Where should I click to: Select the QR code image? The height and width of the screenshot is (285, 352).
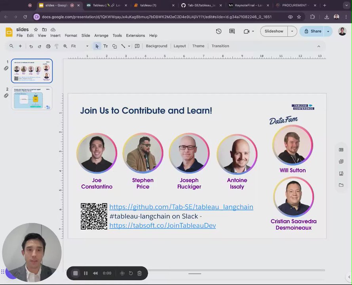pos(94,216)
